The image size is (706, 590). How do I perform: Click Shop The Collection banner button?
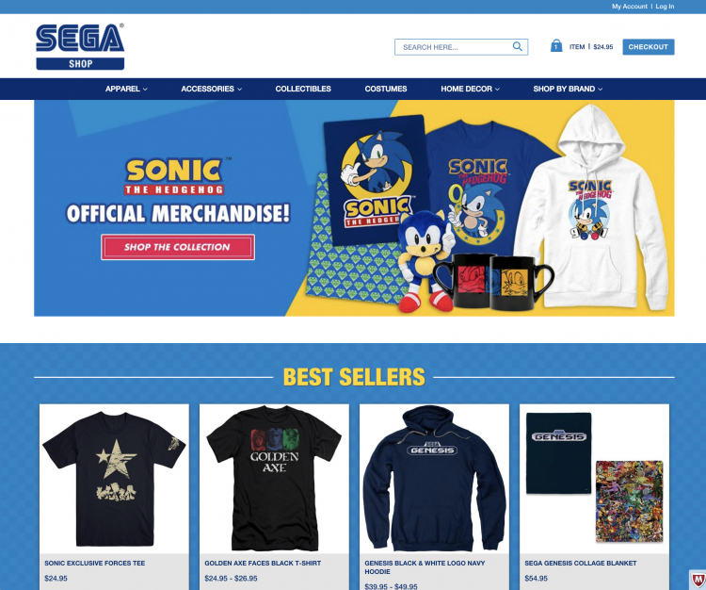(x=178, y=247)
